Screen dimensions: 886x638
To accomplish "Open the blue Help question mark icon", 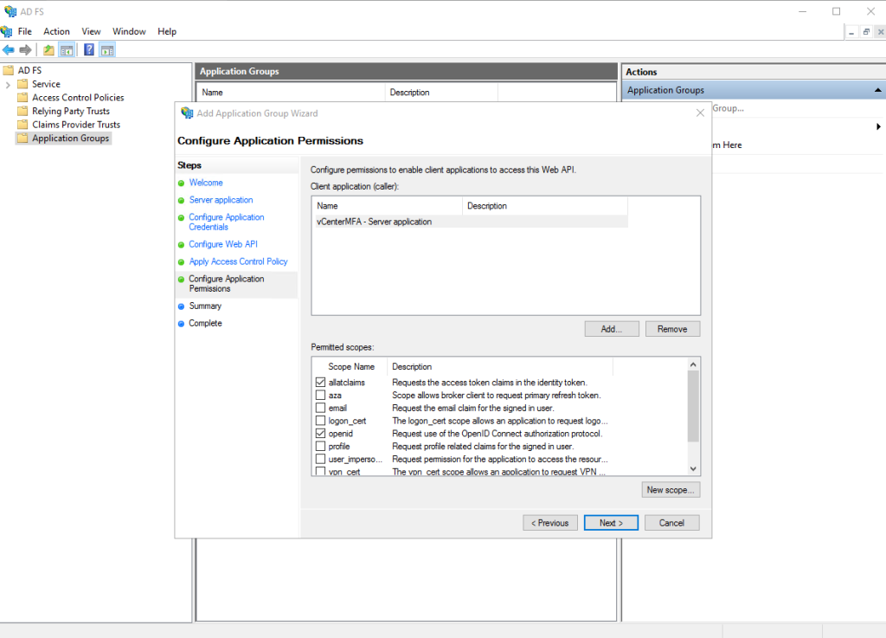I will pos(88,49).
